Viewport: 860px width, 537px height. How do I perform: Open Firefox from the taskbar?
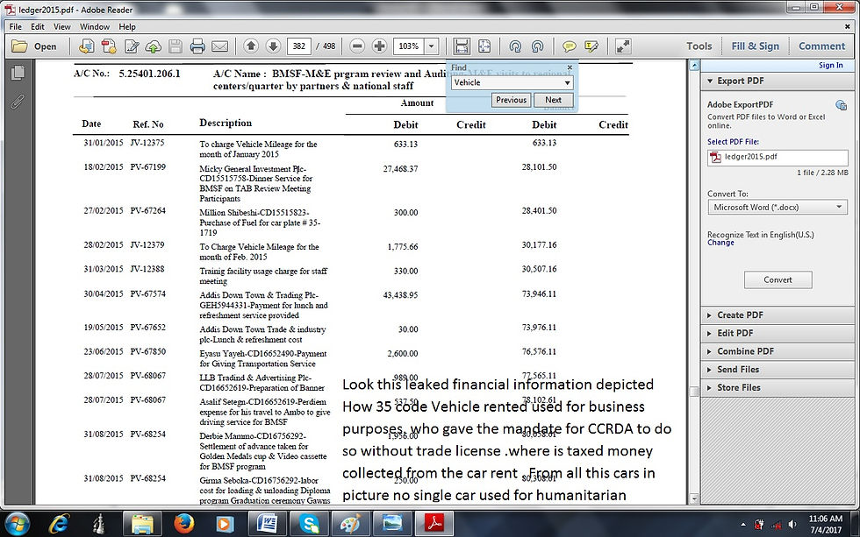point(184,524)
